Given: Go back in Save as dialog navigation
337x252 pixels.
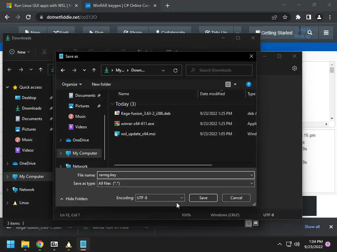Looking at the screenshot, I should tap(63, 70).
